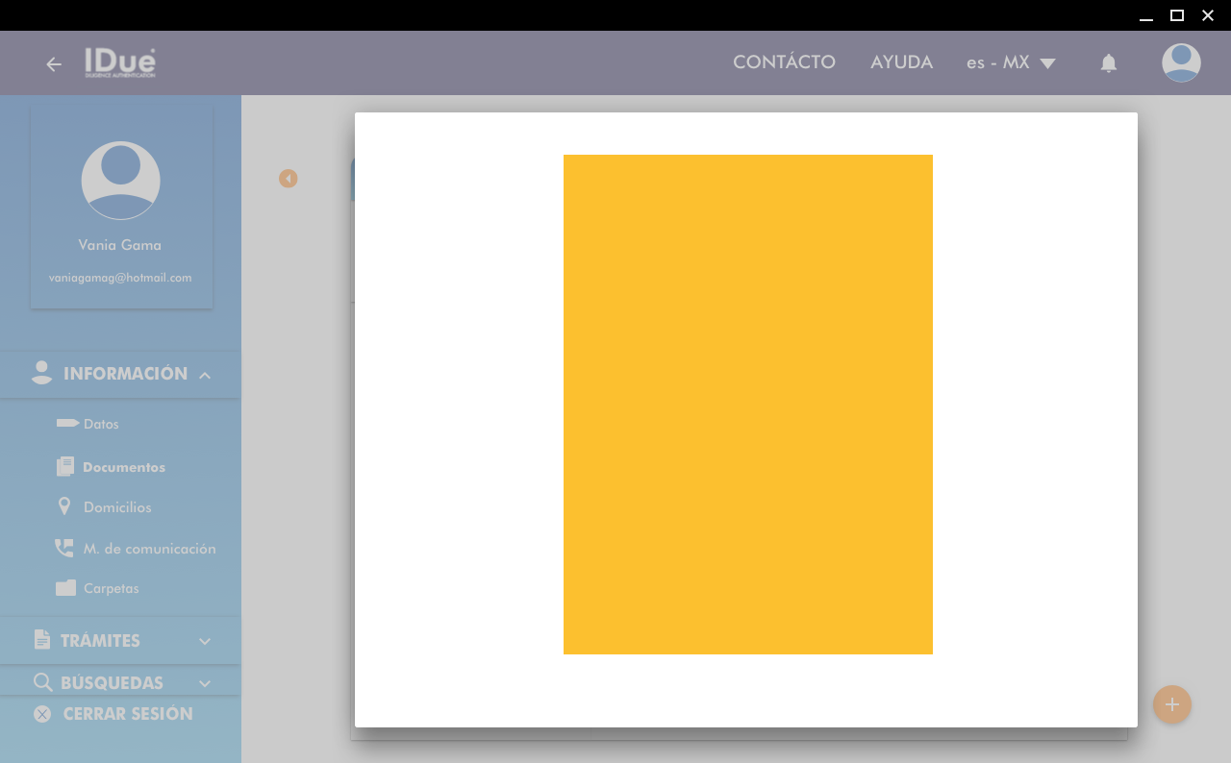Screen dimensions: 1231x763
Task: Open the Ayuda menu item
Action: (x=901, y=62)
